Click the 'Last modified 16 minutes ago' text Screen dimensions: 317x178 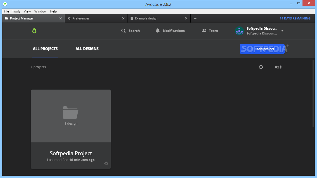71,160
